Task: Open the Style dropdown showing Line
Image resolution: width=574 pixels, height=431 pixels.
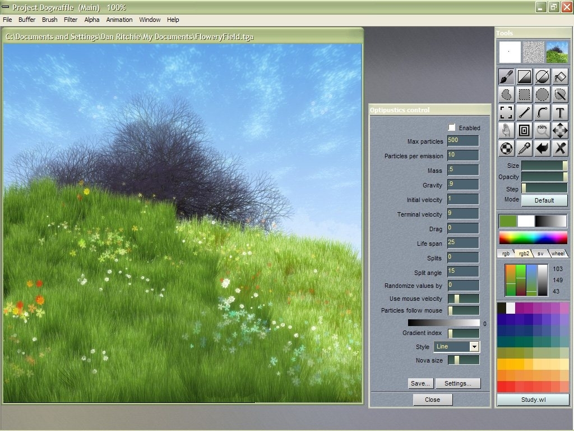Action: click(x=457, y=346)
